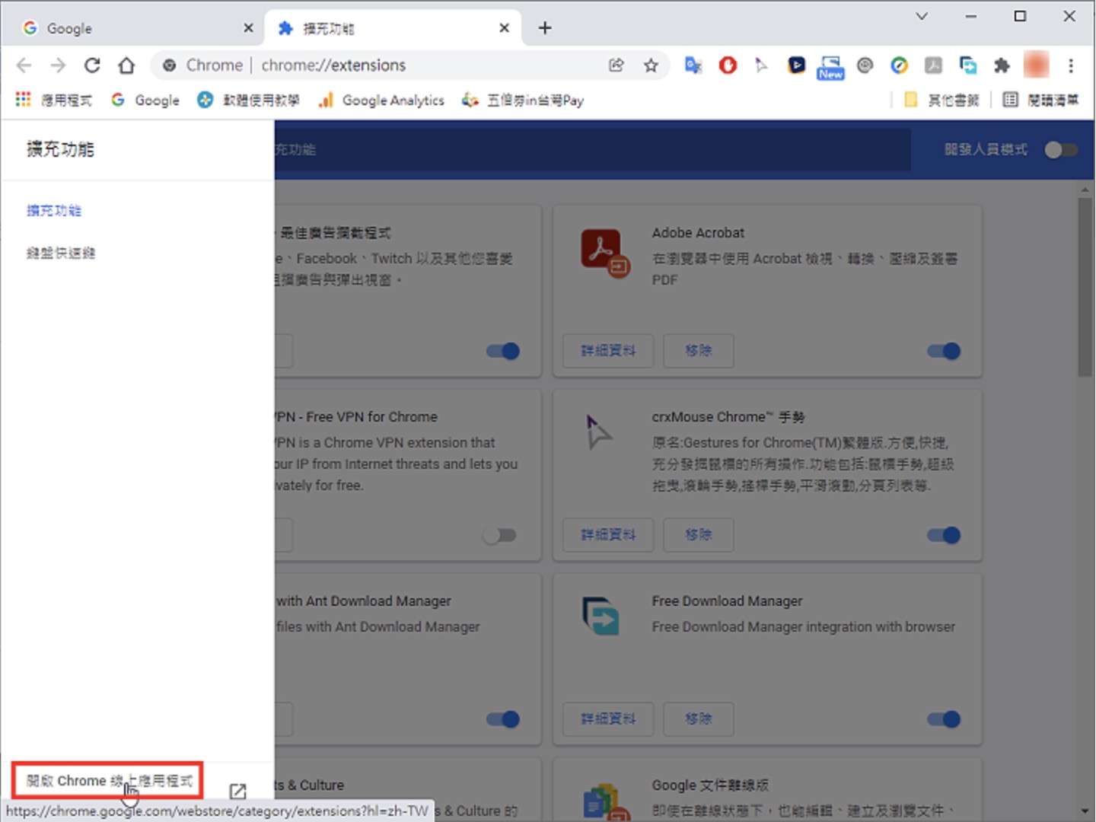Viewport: 1096px width, 822px height.
Task: Open the colorful circle extension icon
Action: click(x=899, y=65)
